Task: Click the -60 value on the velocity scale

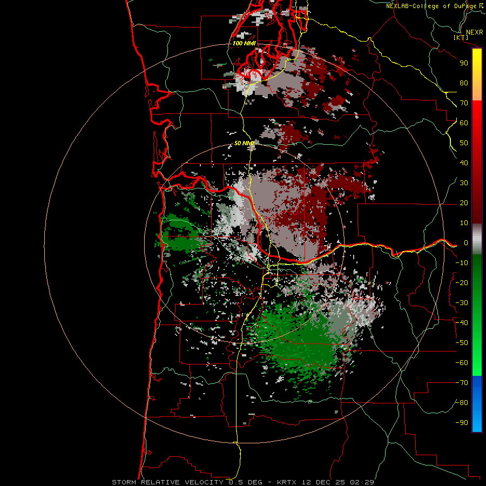Action: click(462, 363)
